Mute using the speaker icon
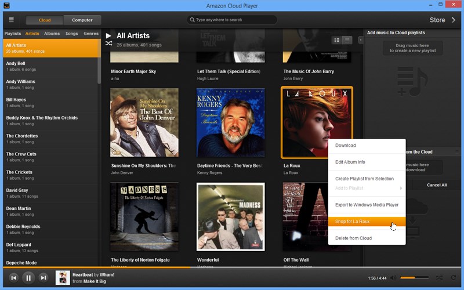 click(x=393, y=278)
